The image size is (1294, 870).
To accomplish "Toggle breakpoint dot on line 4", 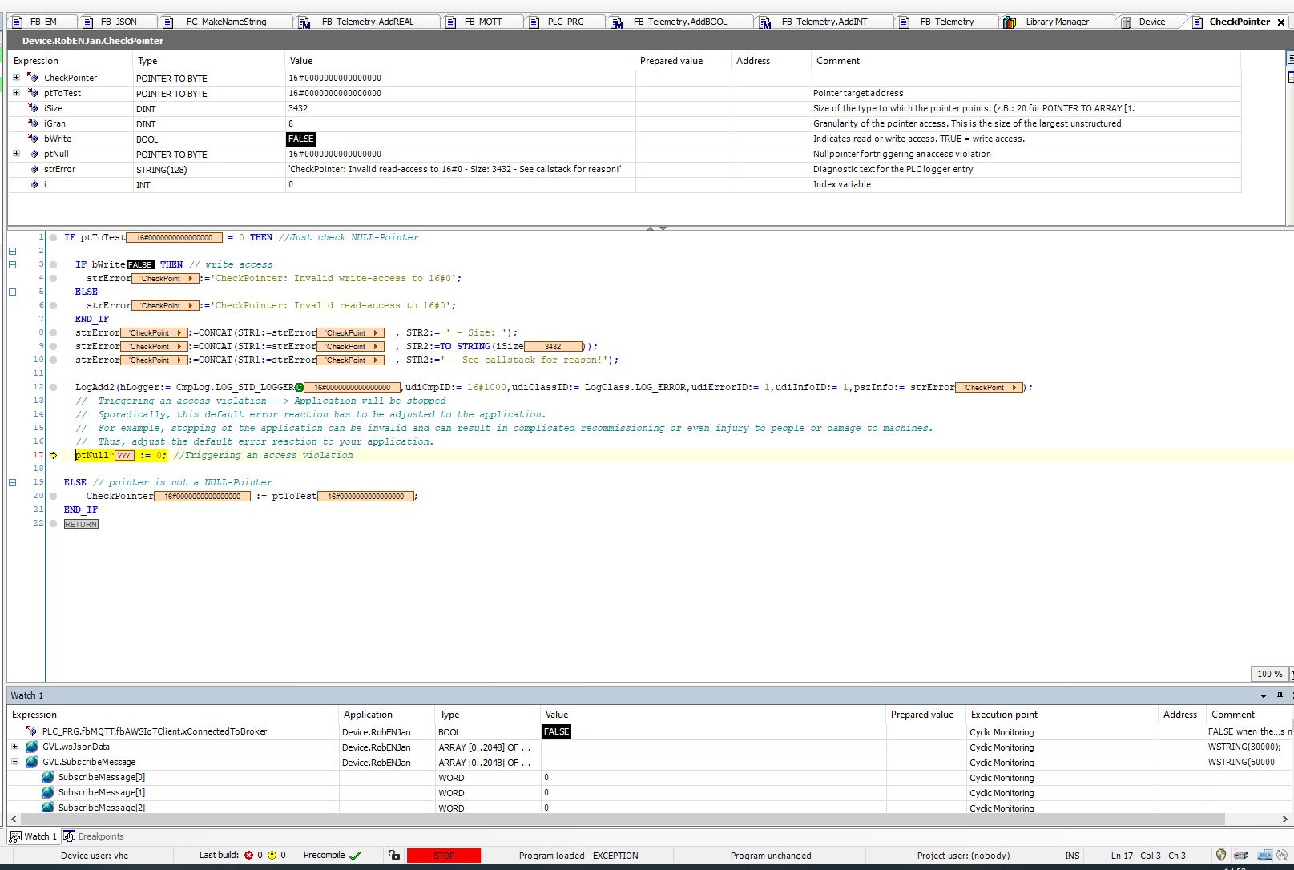I will point(54,278).
